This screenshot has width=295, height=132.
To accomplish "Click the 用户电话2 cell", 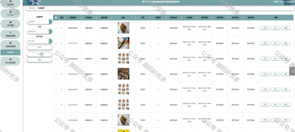I will pyautogui.click(x=251, y=120).
